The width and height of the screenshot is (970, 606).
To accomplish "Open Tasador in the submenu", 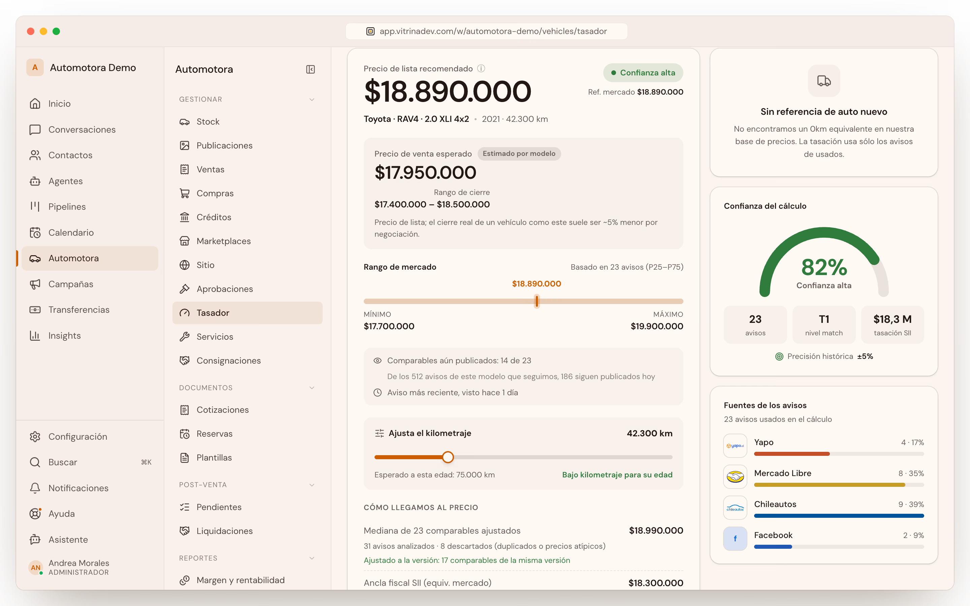I will 247,313.
